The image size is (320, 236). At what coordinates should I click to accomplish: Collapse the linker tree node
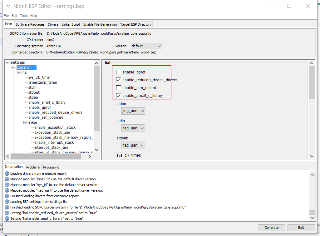[25, 122]
